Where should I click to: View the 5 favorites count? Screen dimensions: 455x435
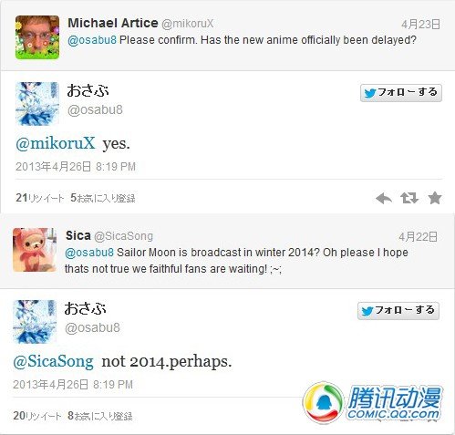click(103, 198)
